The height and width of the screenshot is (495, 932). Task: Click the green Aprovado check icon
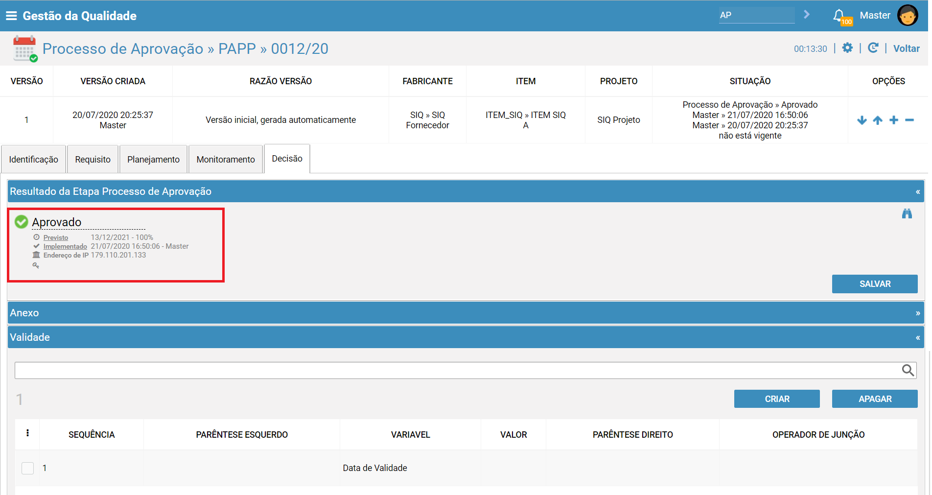point(22,222)
